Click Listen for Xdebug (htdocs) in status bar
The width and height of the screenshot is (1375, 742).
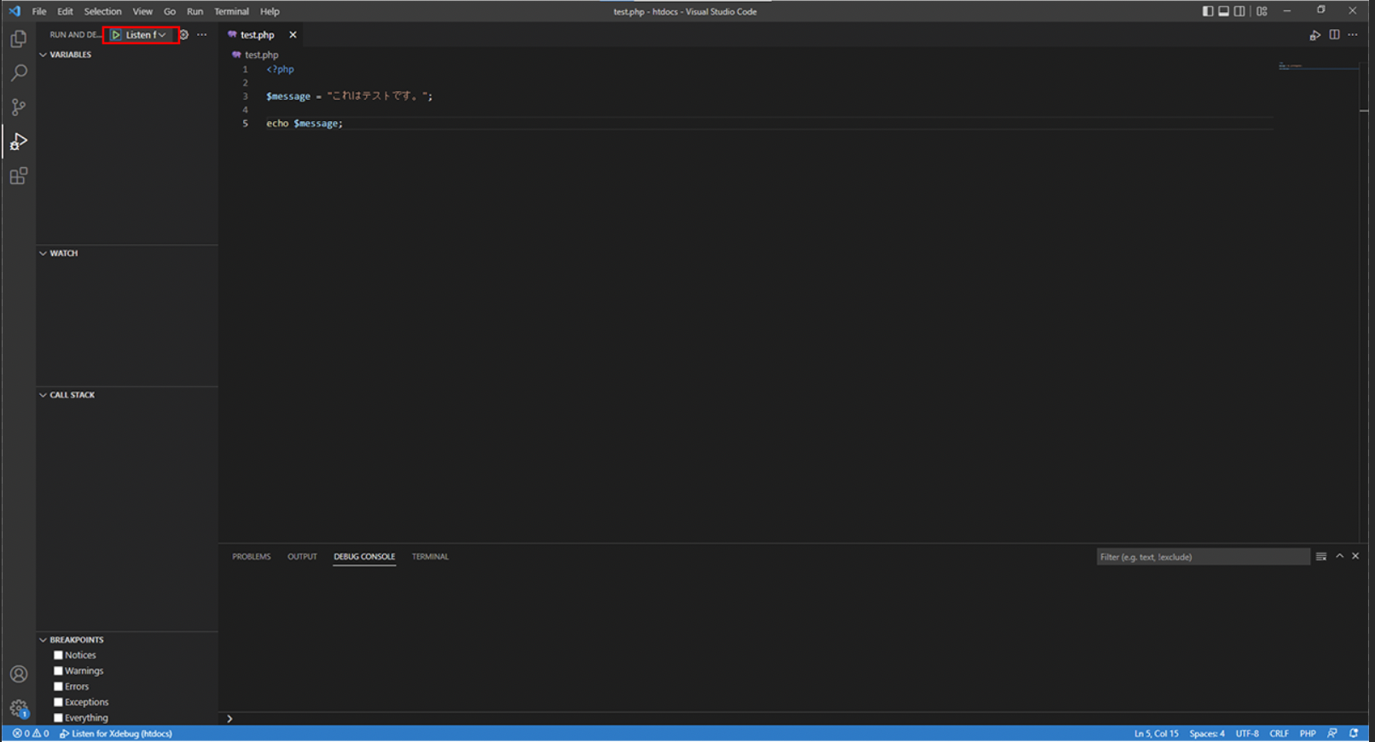(x=115, y=733)
